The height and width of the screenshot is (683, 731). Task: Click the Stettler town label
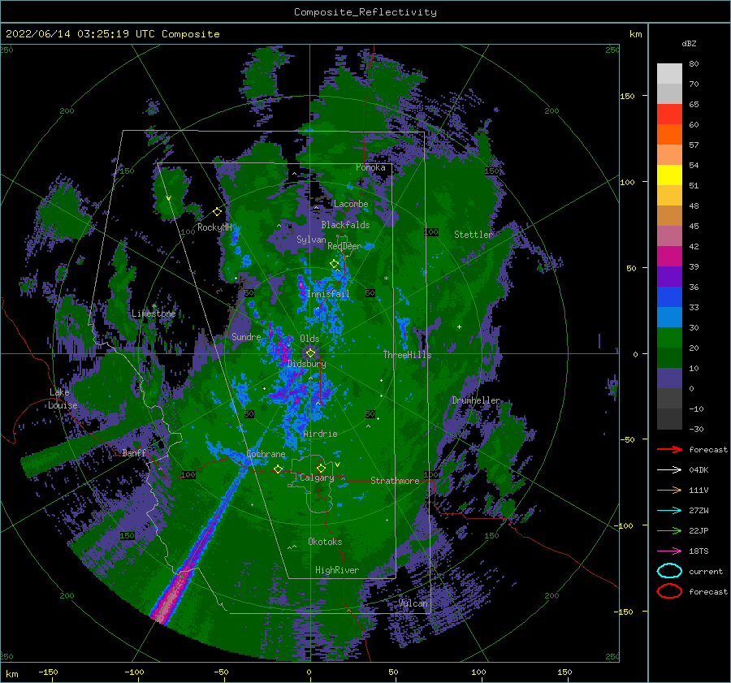click(x=474, y=235)
